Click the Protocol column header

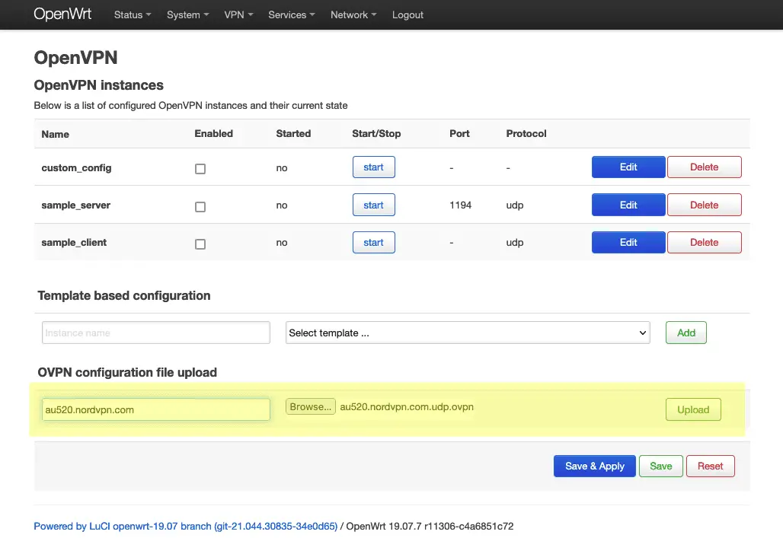tap(526, 134)
